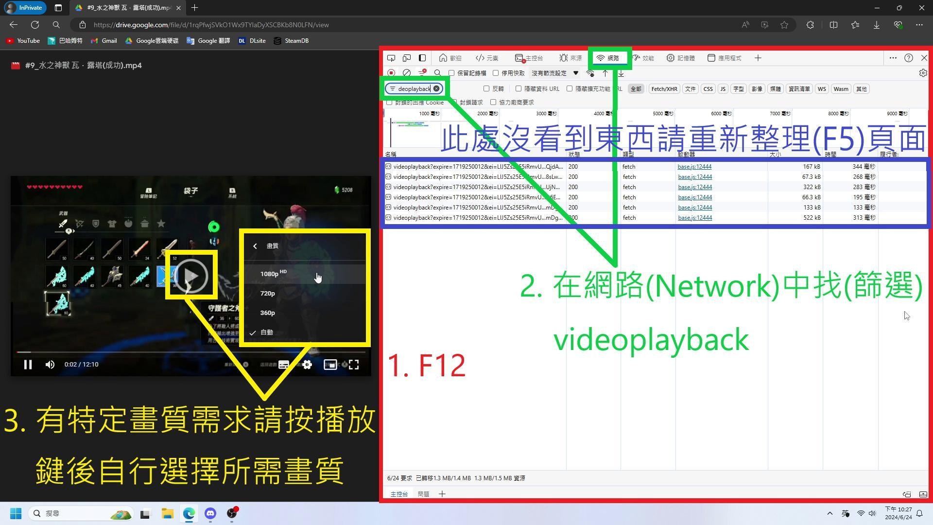933x525 pixels.
Task: Switch to the 主控台 DevTools tab
Action: coord(529,58)
